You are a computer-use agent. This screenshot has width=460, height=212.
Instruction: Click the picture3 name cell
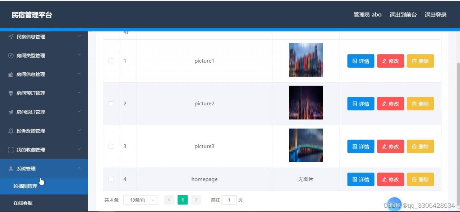(x=204, y=146)
